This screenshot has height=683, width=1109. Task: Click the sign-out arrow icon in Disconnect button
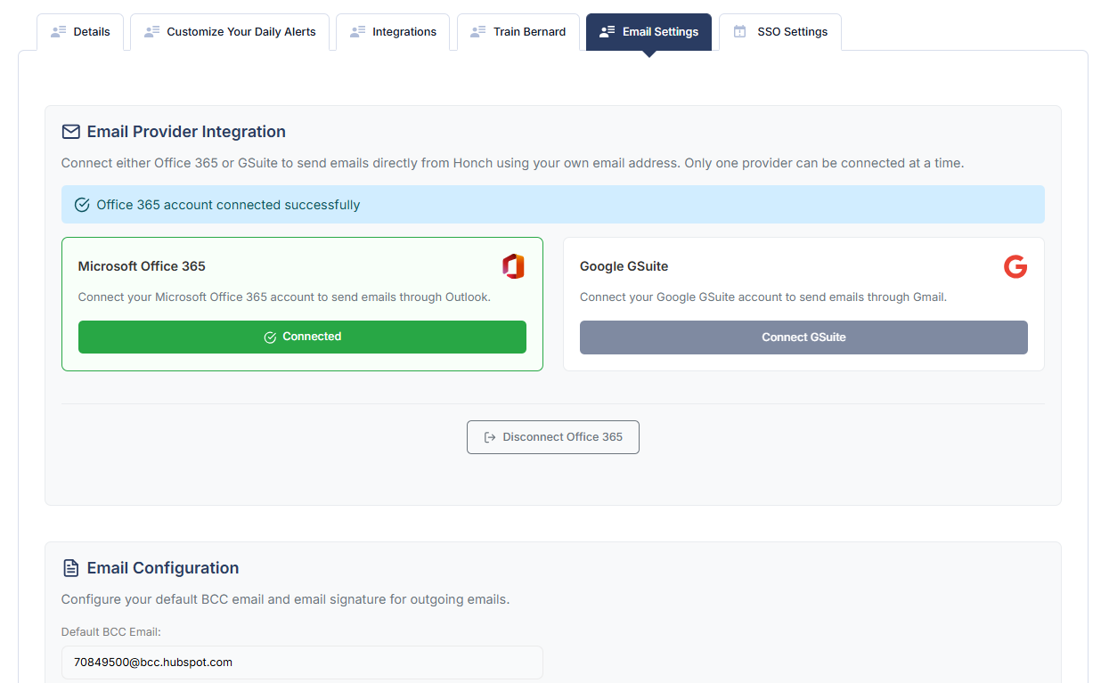490,437
